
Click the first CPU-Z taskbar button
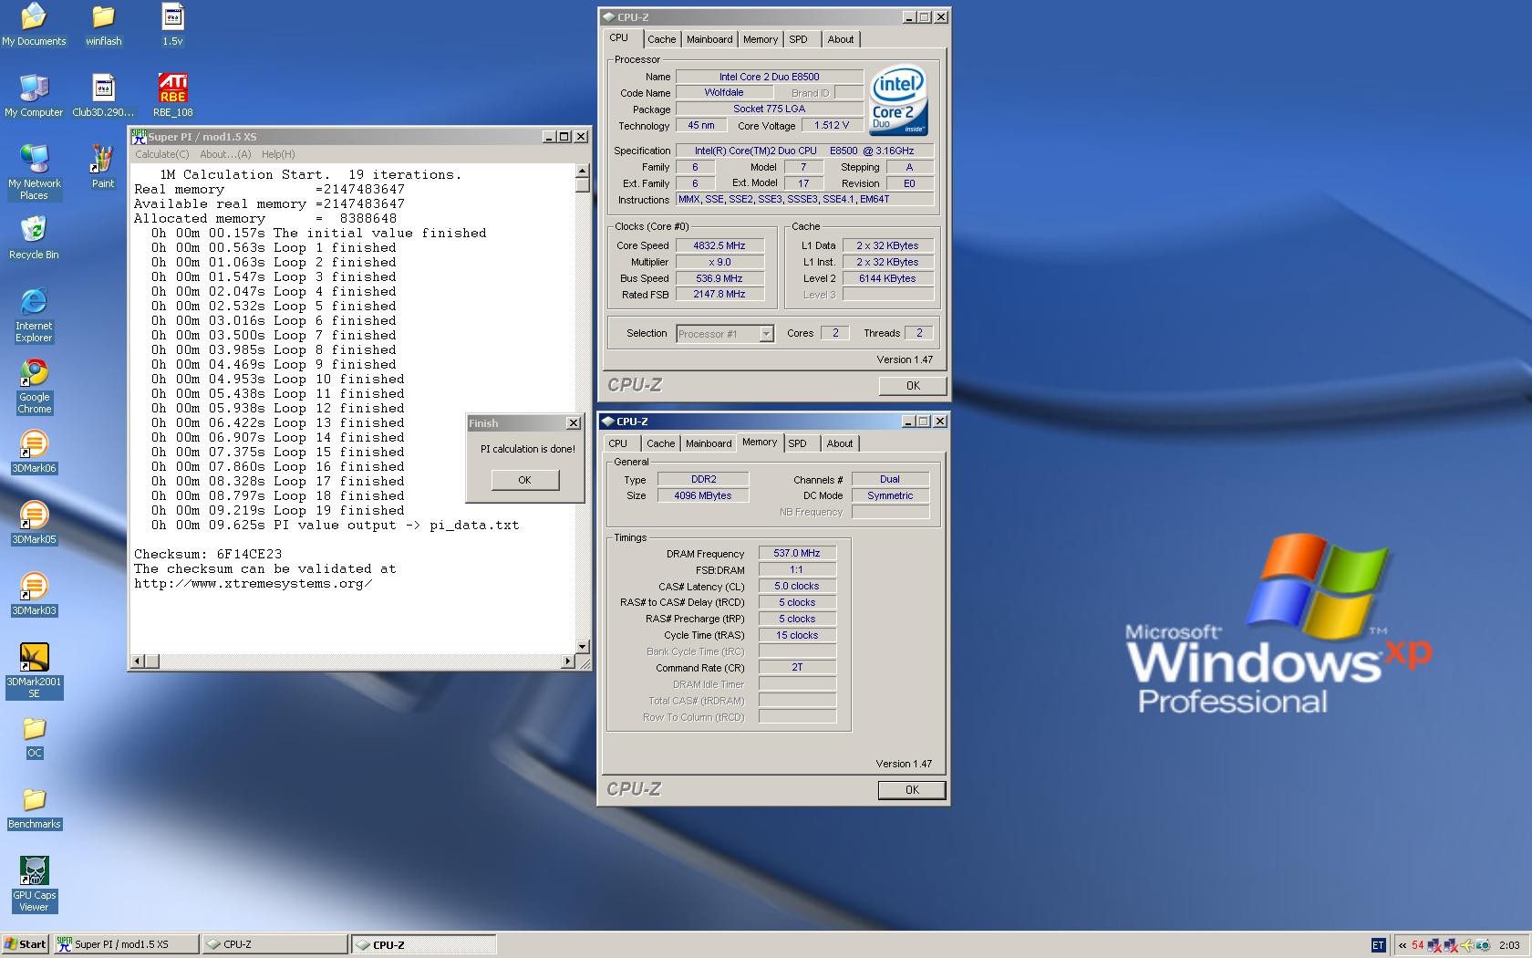(275, 944)
